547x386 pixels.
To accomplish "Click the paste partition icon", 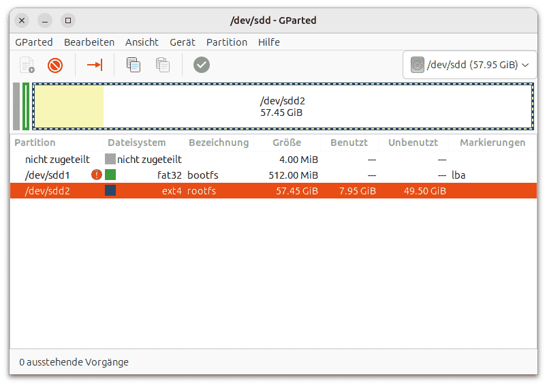I will click(163, 65).
